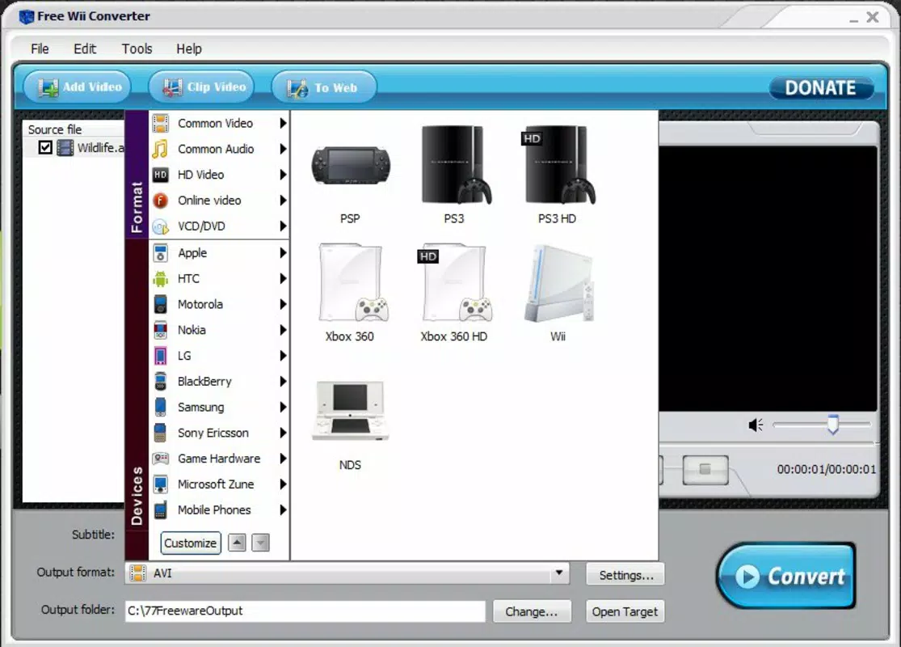Click the Common Audio music note icon
This screenshot has width=901, height=647.
(x=160, y=149)
